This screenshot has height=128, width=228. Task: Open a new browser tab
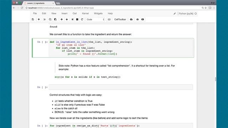click(x=58, y=3)
